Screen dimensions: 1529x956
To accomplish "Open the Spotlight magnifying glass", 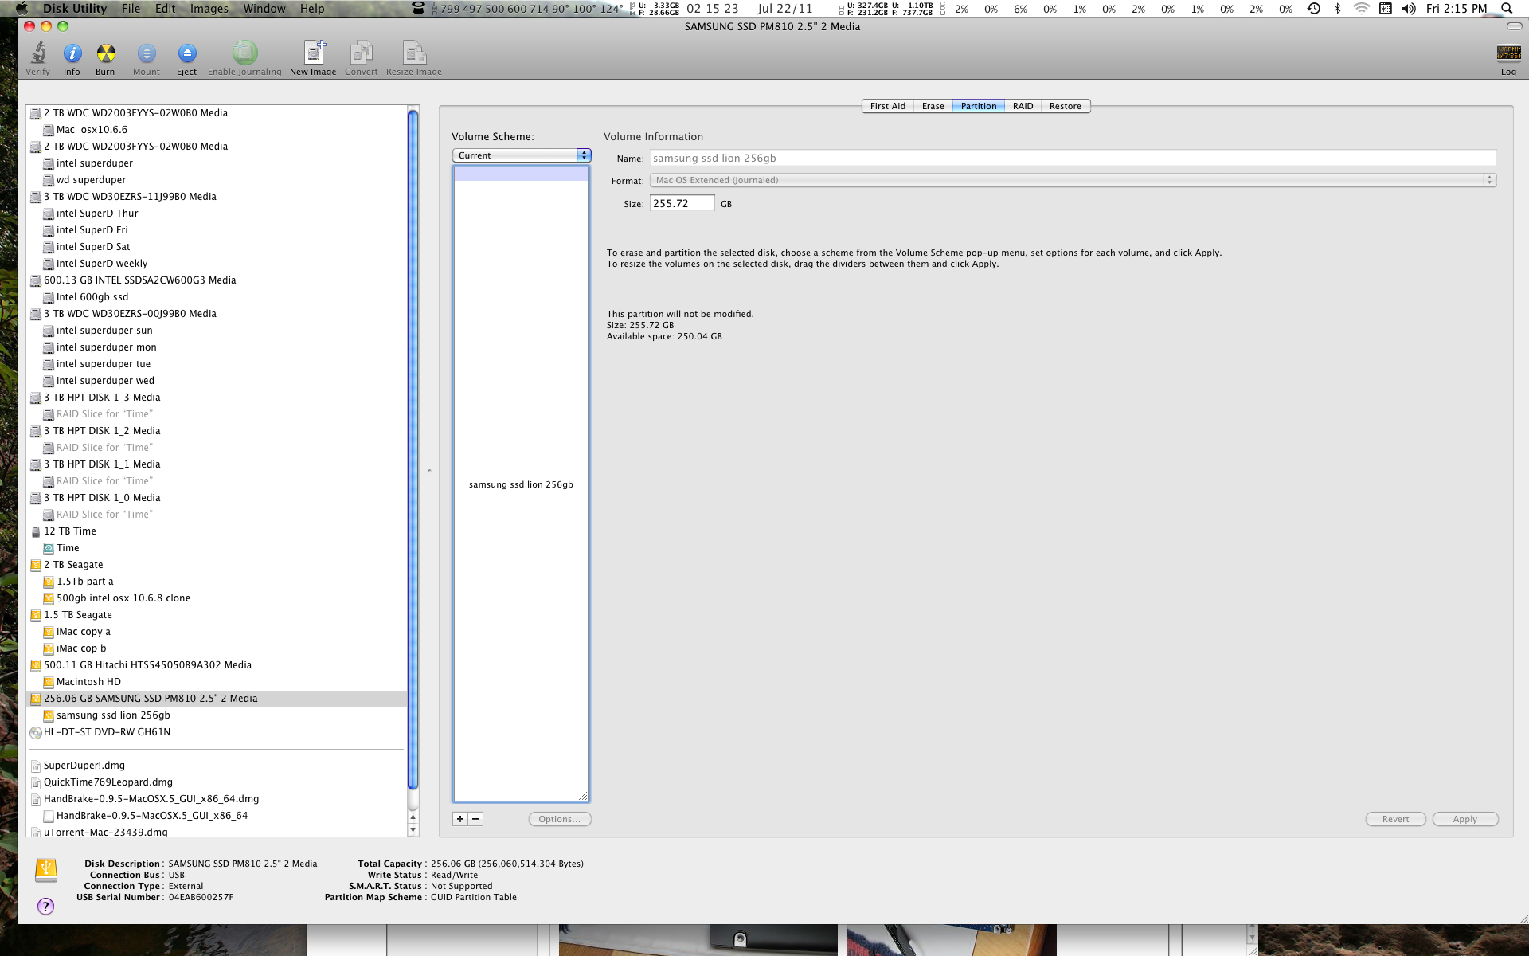I will pos(1506,9).
